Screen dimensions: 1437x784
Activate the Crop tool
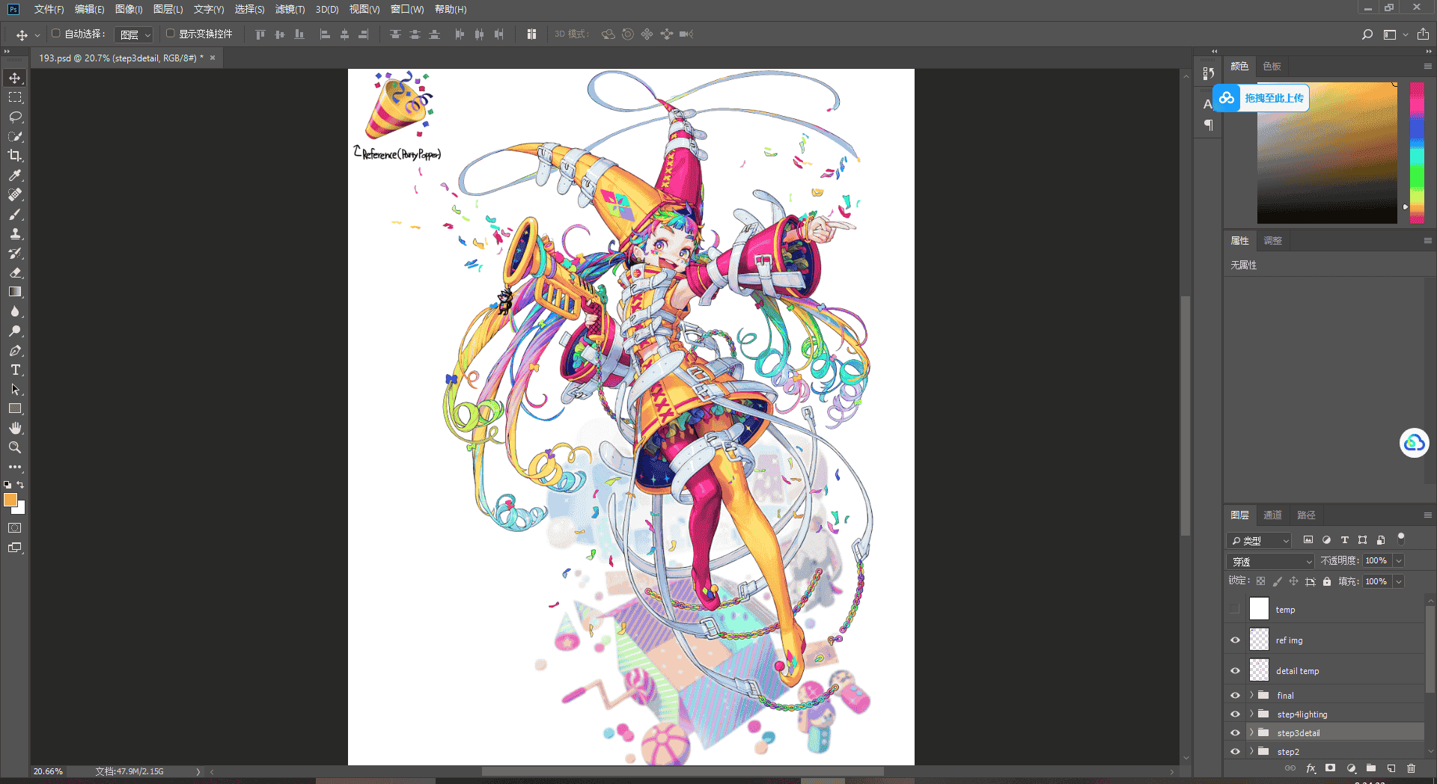tap(15, 156)
